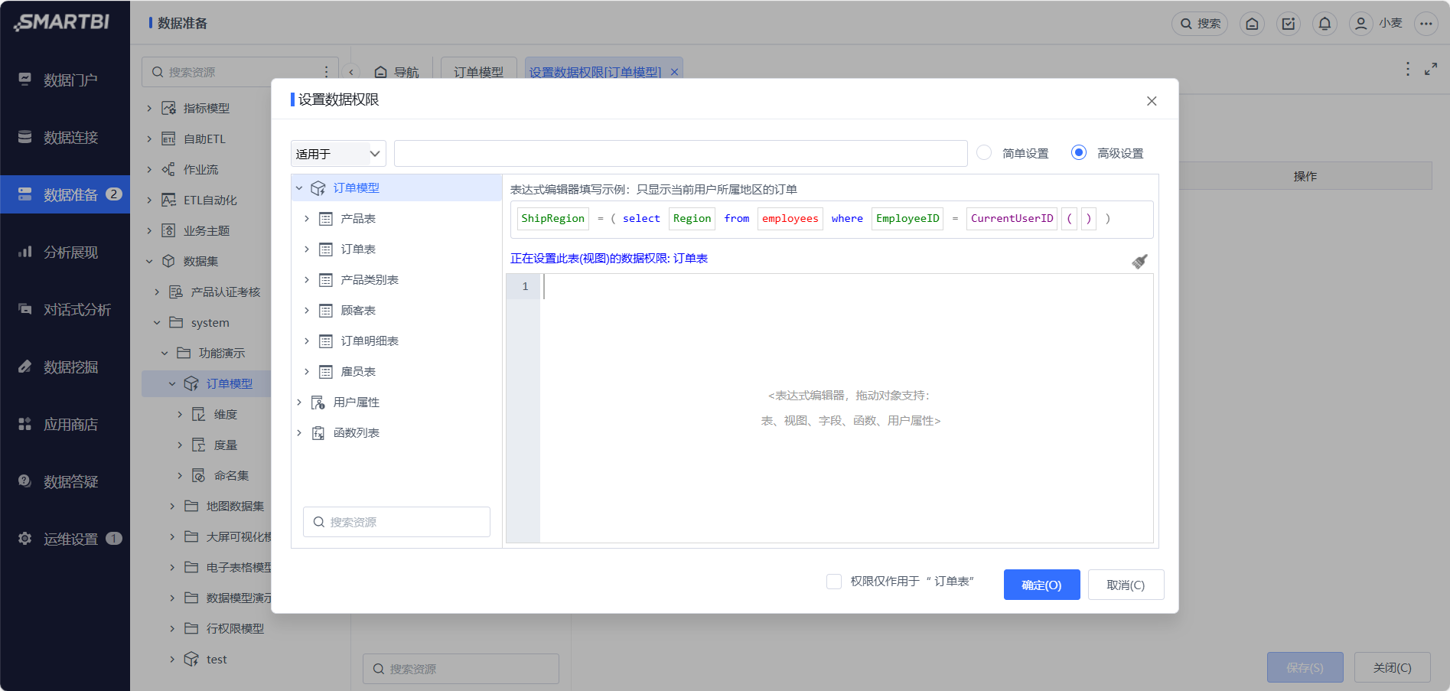The height and width of the screenshot is (691, 1450).
Task: Select 自助ETL in the resource tree
Action: (x=204, y=139)
